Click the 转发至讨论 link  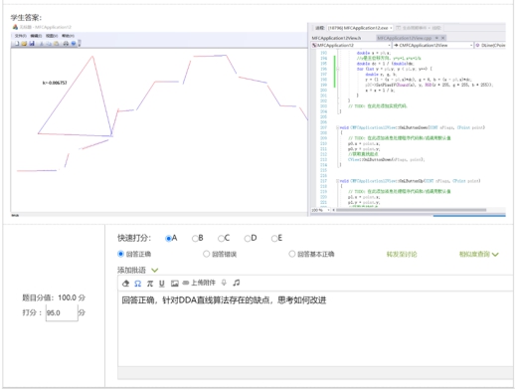tap(402, 255)
